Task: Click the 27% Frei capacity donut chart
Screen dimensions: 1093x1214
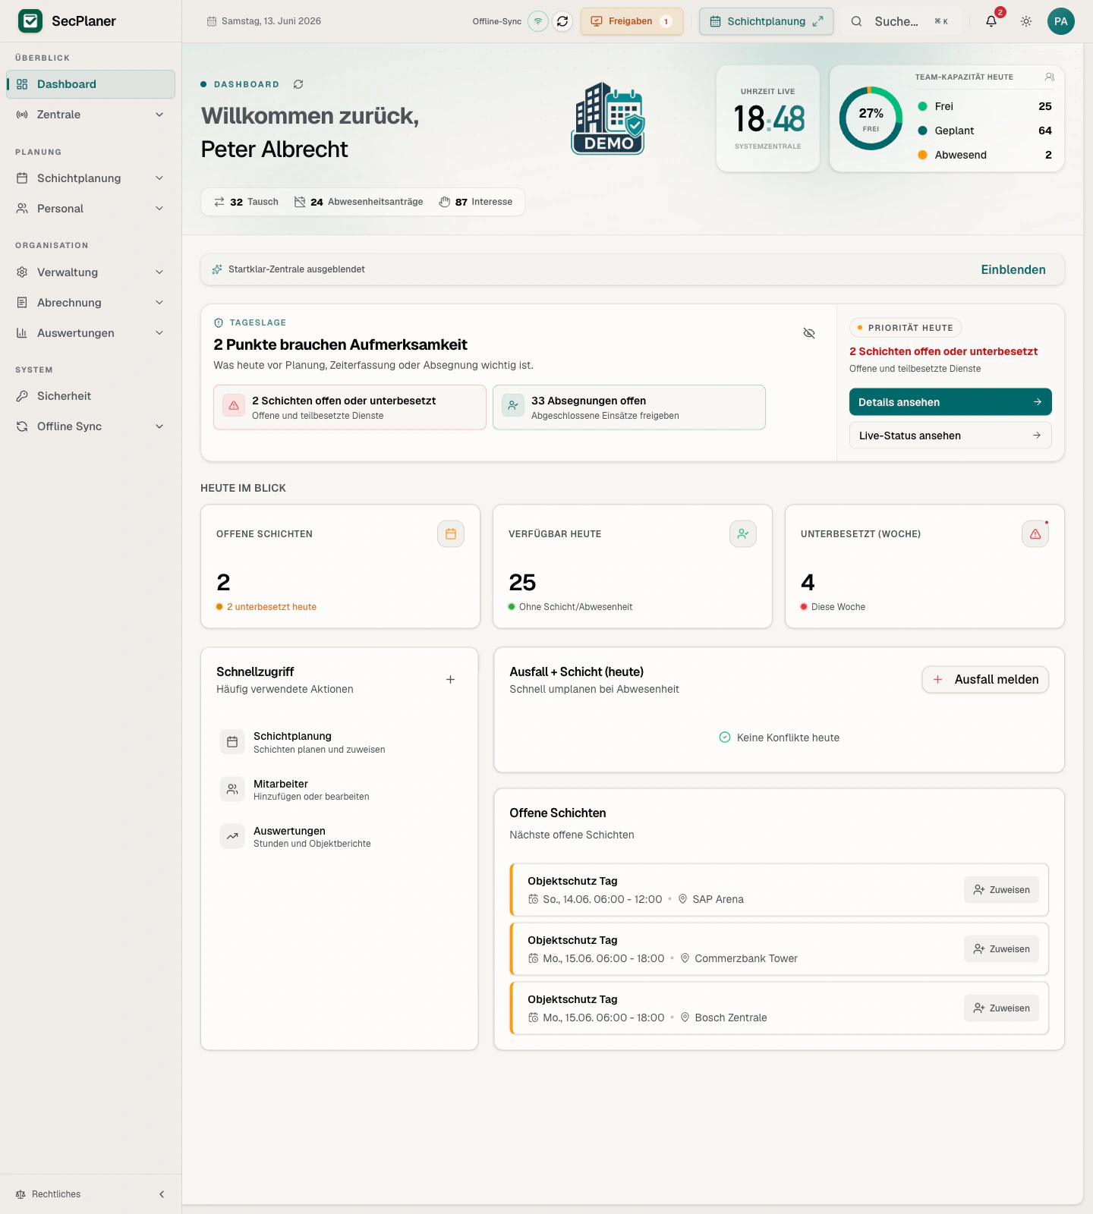Action: coord(871,118)
